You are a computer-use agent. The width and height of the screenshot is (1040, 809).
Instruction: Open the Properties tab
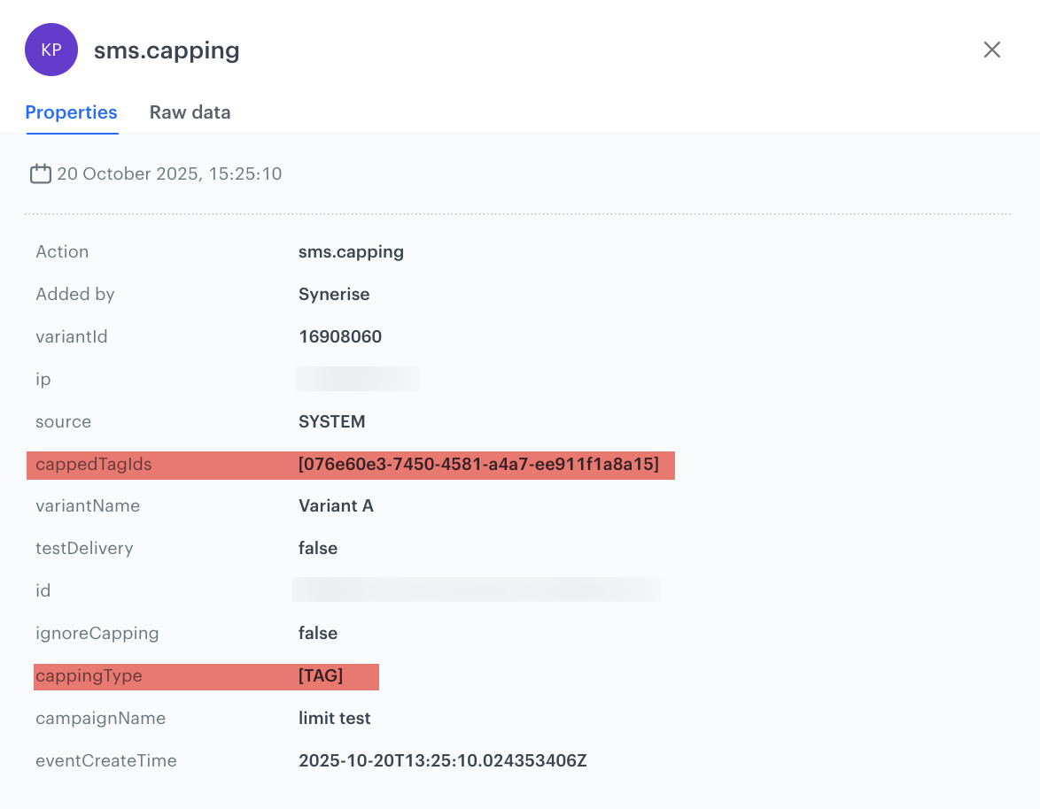pos(71,112)
